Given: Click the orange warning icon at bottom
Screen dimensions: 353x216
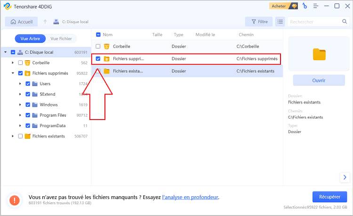Looking at the screenshot, I should (15, 200).
